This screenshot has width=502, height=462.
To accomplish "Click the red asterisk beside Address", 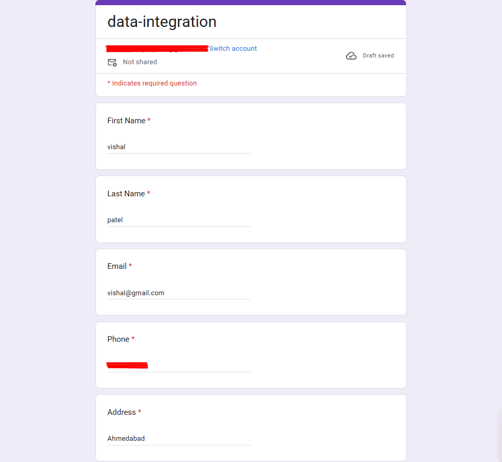I will click(x=140, y=411).
